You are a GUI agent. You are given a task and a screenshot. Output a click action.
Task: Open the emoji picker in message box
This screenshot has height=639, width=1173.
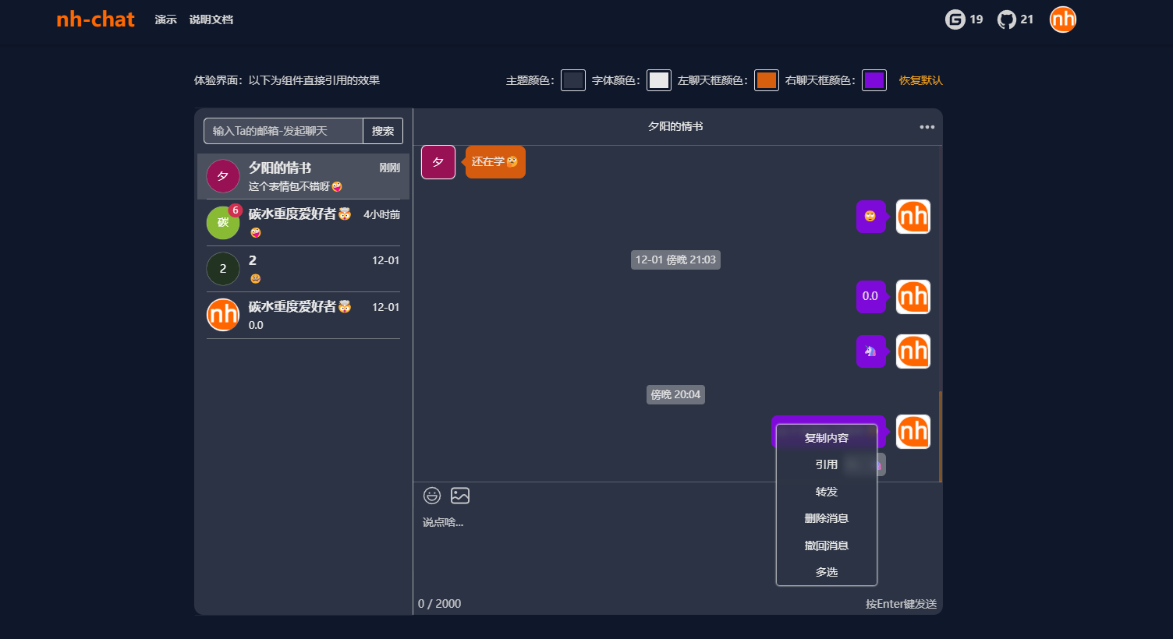pos(432,496)
